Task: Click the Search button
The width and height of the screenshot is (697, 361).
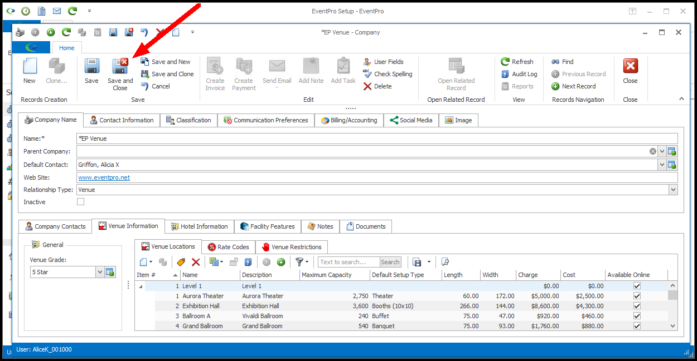Action: (390, 262)
